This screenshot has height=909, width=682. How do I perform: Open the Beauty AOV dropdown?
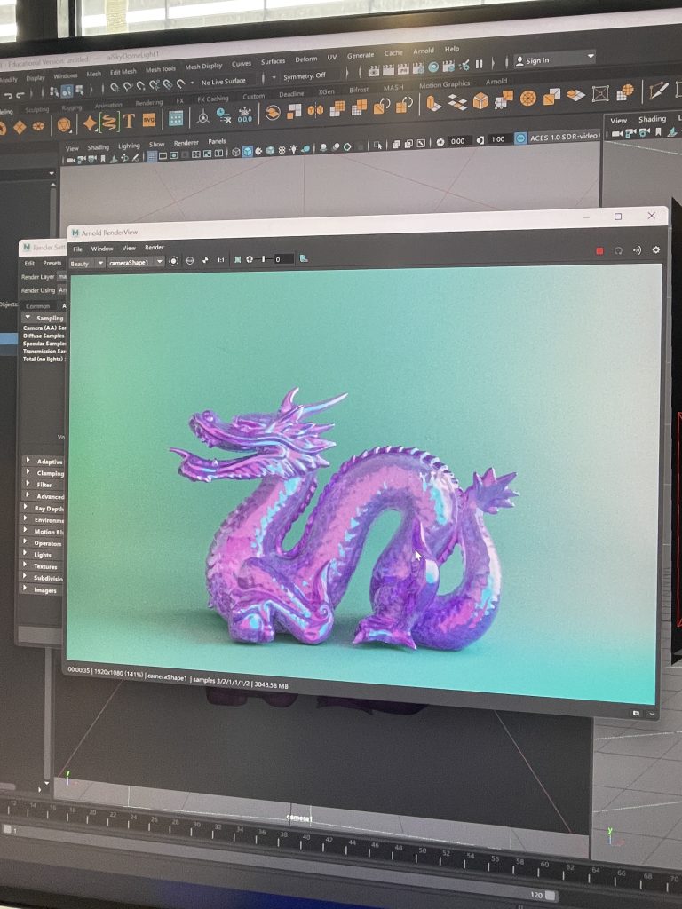(x=87, y=263)
